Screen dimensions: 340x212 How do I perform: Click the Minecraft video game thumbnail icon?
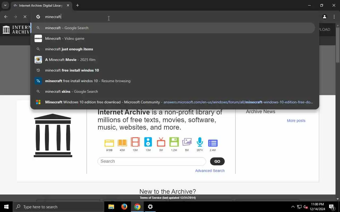tap(38, 38)
